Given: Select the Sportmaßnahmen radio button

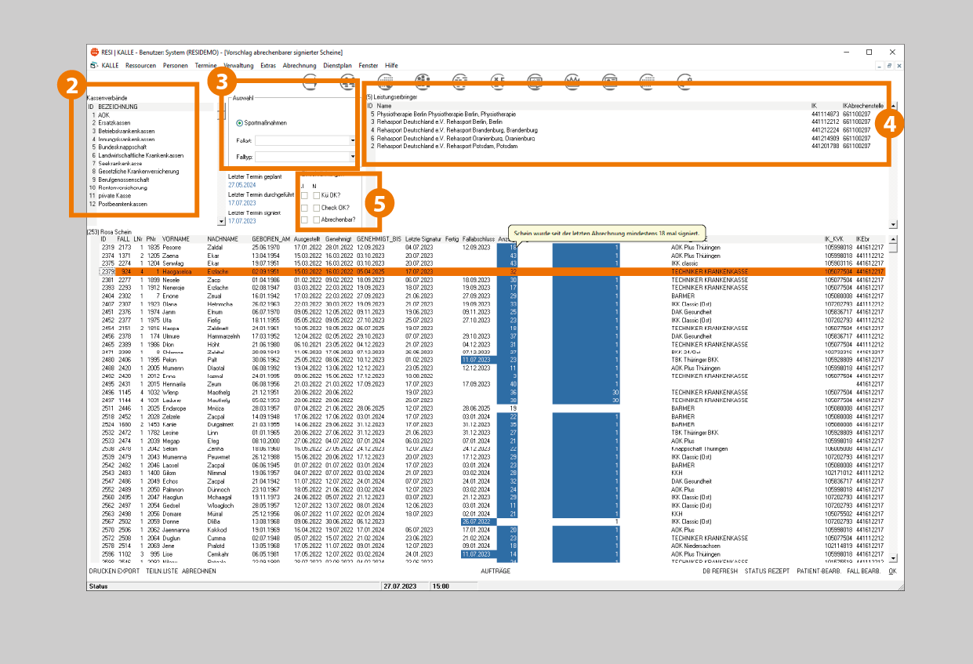Looking at the screenshot, I should point(240,123).
